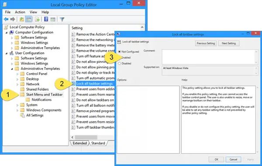262x166 pixels.
Task: Expand the Control Panel folder node
Action: click(17, 74)
